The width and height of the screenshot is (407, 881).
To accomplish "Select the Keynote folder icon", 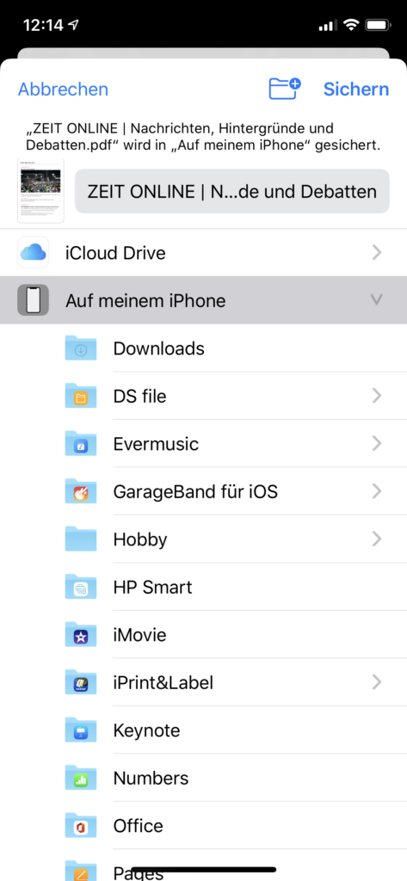I will [x=81, y=730].
